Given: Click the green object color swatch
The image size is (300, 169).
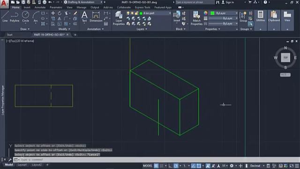Looking at the screenshot, I should (x=212, y=13).
